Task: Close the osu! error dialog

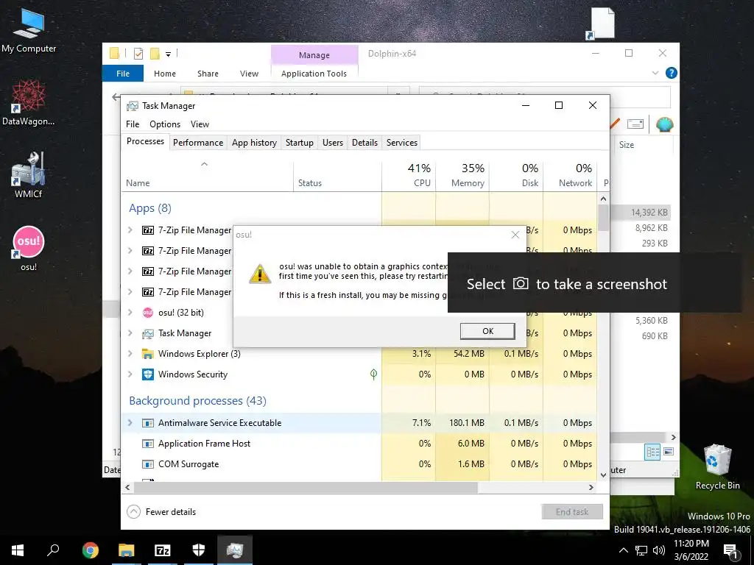Action: [515, 235]
